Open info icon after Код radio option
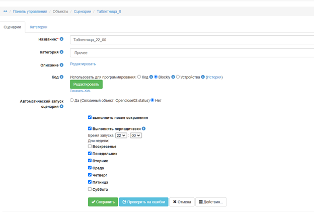The width and height of the screenshot is (314, 212). (151, 77)
